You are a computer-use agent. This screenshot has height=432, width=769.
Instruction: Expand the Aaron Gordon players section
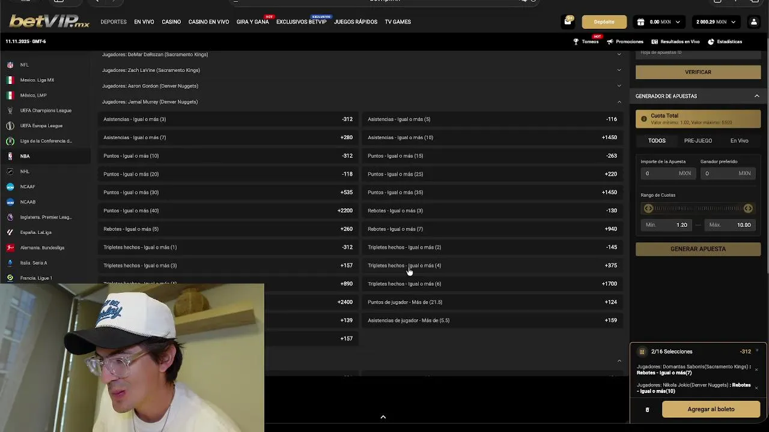pos(619,86)
